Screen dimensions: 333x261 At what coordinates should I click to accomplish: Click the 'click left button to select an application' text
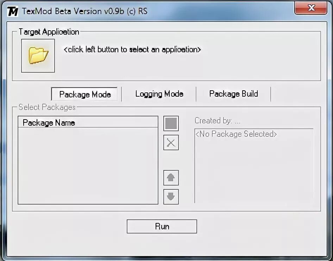click(x=132, y=50)
